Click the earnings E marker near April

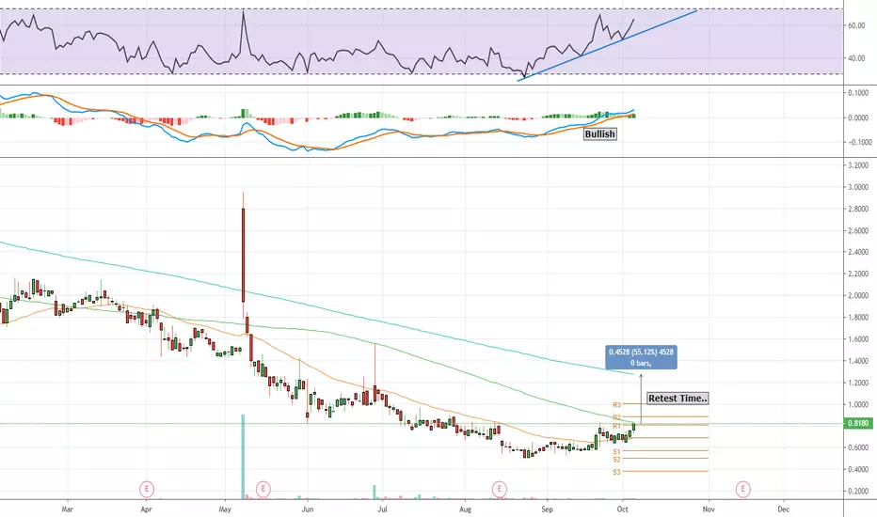coord(147,490)
